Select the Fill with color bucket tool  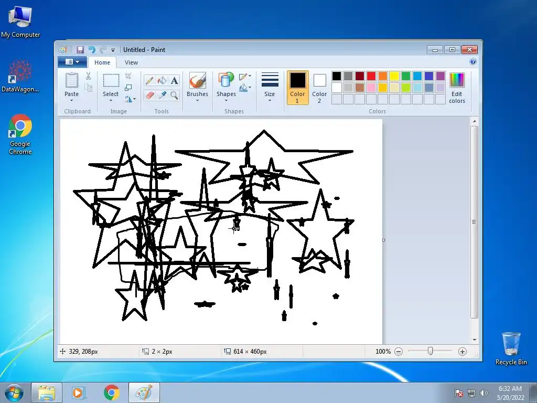(162, 80)
